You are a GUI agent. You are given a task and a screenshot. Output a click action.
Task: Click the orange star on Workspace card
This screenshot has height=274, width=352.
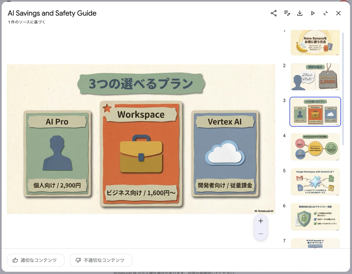click(107, 108)
